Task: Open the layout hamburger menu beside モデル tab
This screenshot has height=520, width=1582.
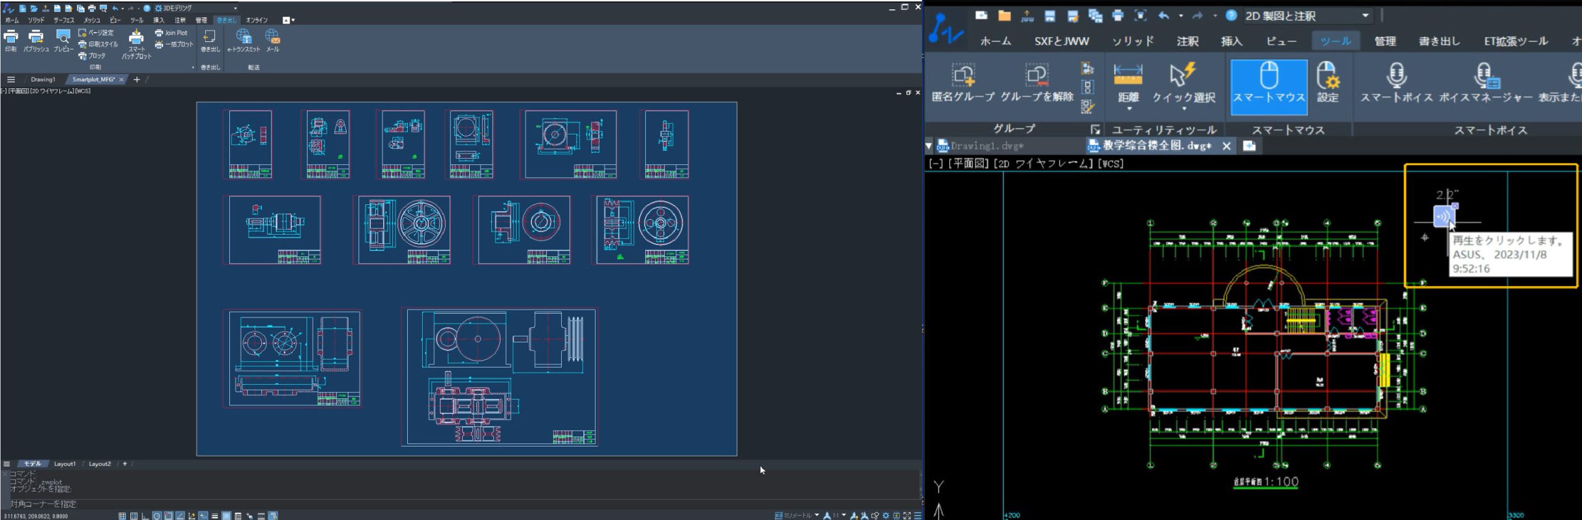Action: 7,464
